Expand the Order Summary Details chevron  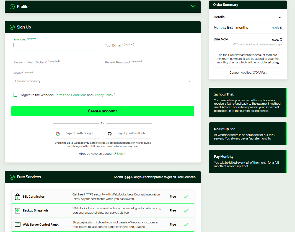point(280,17)
